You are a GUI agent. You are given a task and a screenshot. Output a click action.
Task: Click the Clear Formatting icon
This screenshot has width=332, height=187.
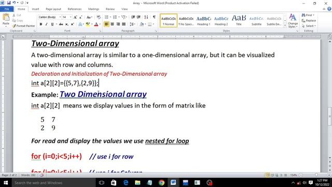click(99, 17)
